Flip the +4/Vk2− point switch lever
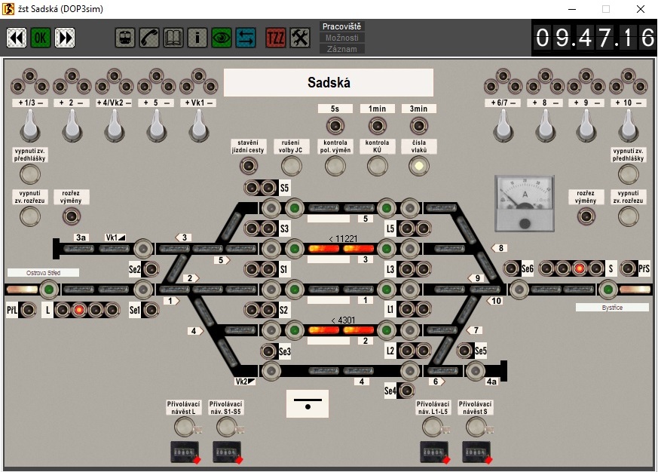 coord(114,125)
